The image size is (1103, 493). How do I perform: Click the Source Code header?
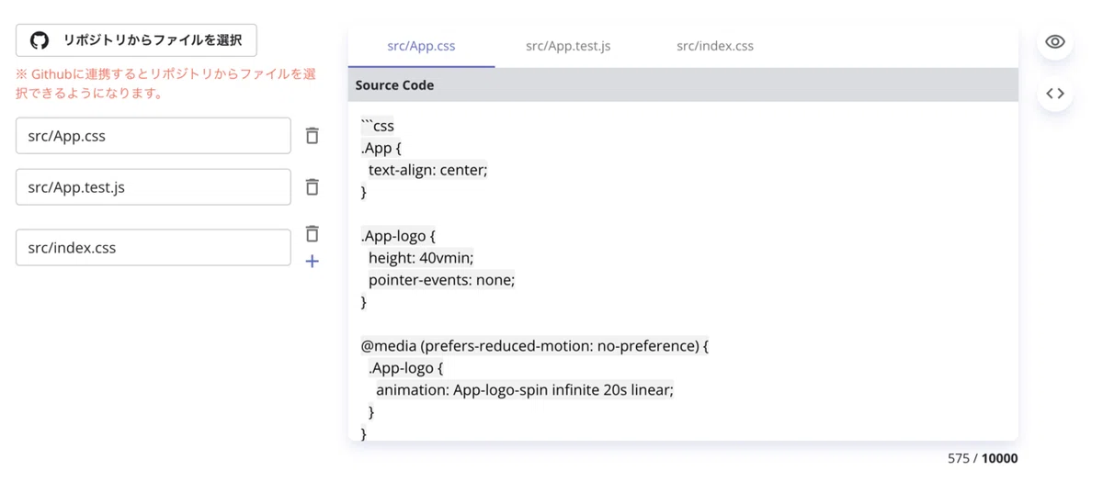click(683, 84)
